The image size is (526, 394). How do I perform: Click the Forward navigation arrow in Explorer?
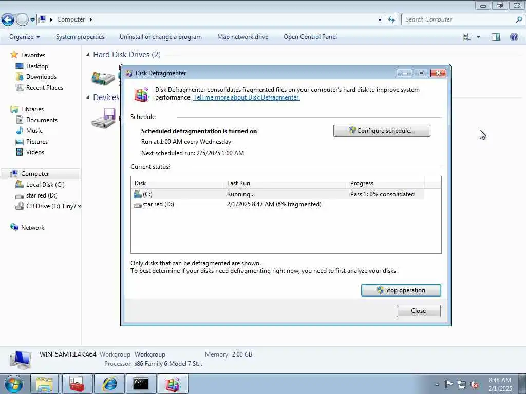click(22, 19)
